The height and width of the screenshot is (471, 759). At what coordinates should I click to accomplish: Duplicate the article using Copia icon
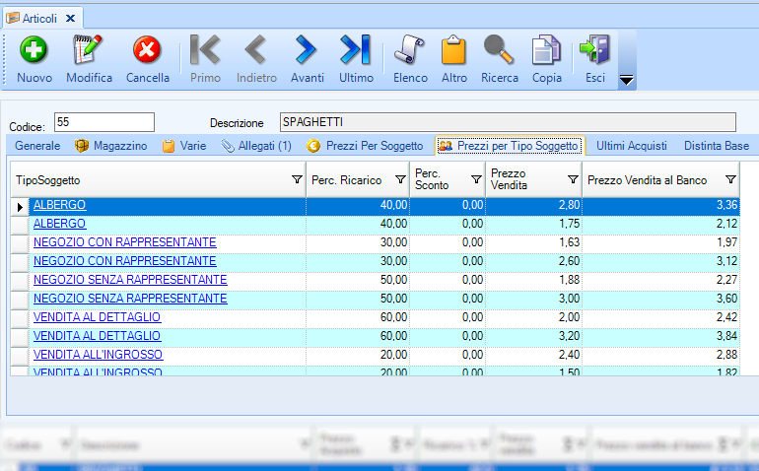[x=546, y=50]
